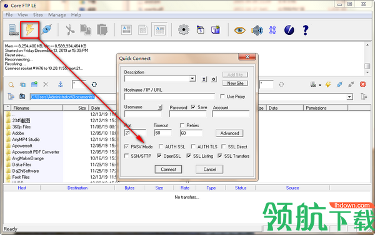
Task: Click the o button beside Description
Action: [x=214, y=79]
